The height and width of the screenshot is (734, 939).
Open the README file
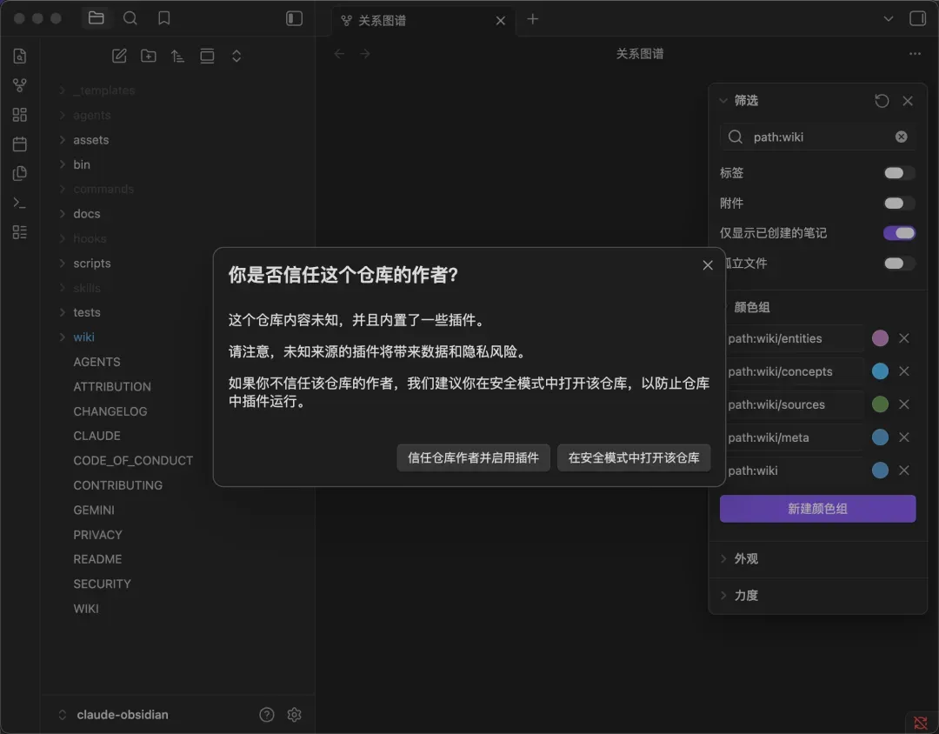[x=97, y=559]
